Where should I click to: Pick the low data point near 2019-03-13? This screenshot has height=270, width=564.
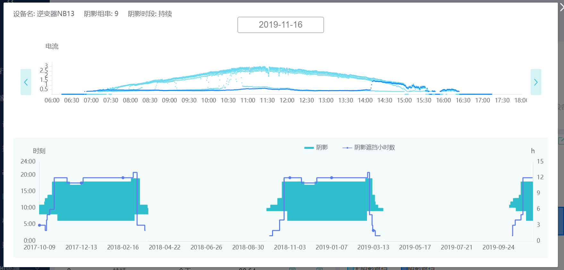click(373, 231)
